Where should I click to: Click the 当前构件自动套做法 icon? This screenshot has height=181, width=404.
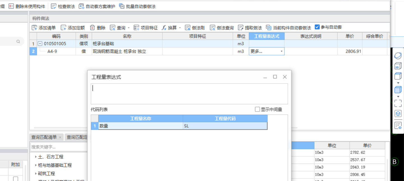pos(268,27)
